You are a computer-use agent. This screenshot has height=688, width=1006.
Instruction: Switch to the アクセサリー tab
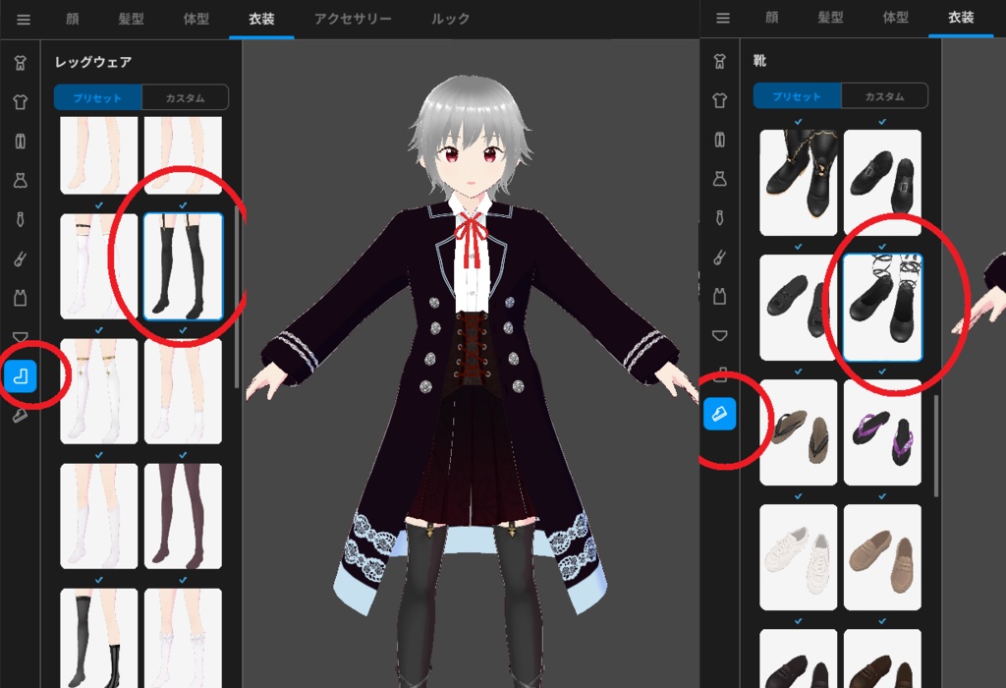coord(353,20)
